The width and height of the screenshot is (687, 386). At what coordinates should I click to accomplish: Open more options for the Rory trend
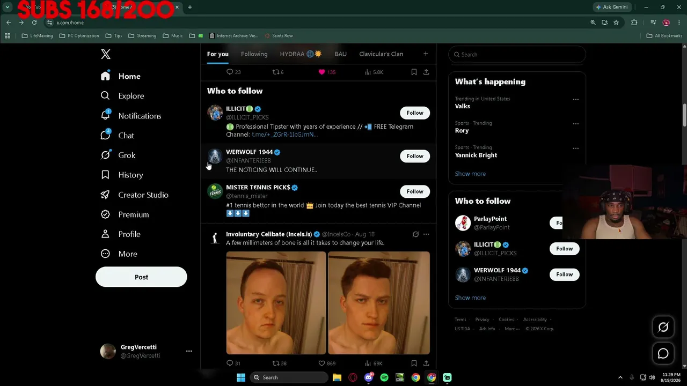(x=576, y=123)
